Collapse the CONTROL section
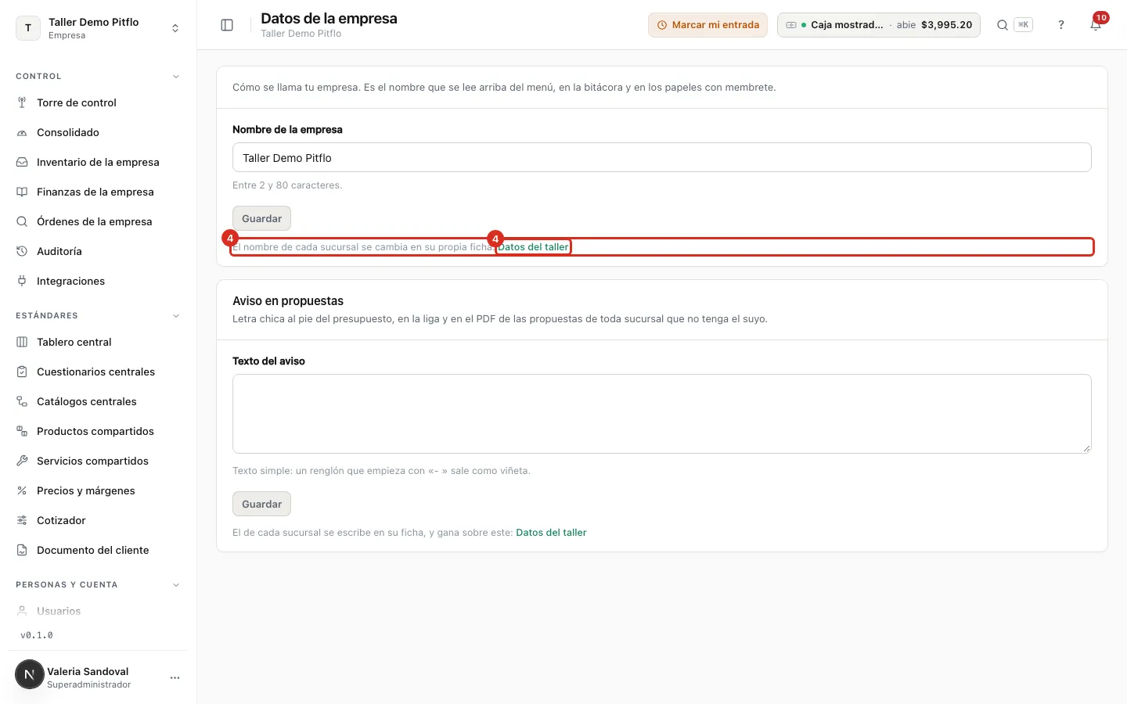Screen dimensions: 1127x704 (x=176, y=77)
